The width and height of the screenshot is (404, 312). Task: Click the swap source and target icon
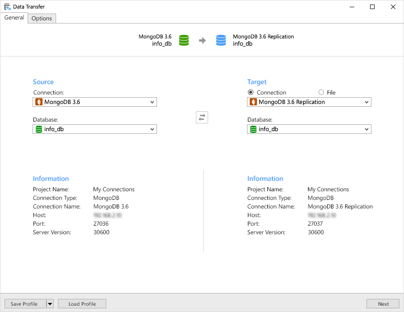point(202,118)
